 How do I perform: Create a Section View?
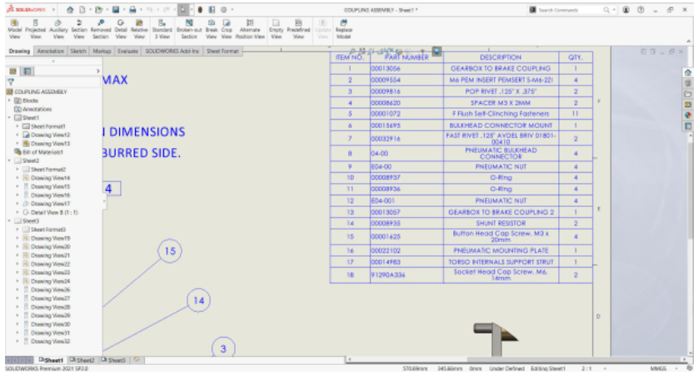pyautogui.click(x=79, y=29)
